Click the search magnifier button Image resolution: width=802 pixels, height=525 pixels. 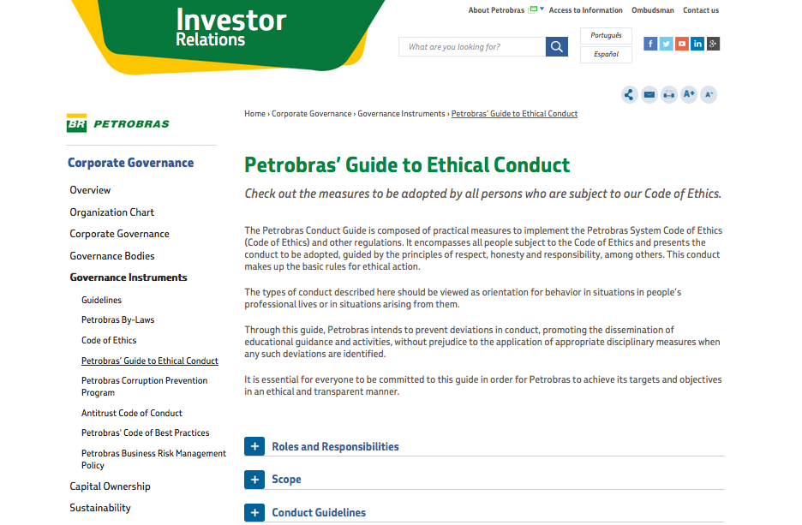tap(556, 47)
